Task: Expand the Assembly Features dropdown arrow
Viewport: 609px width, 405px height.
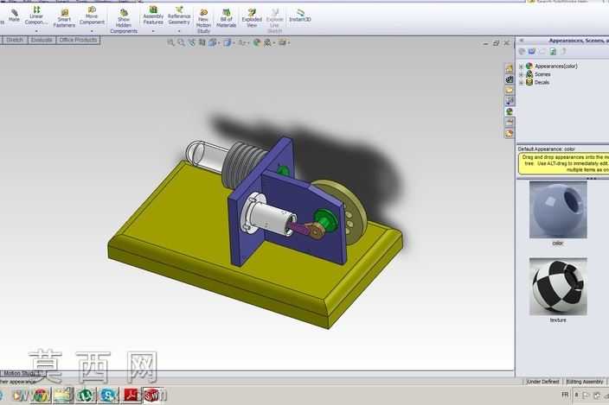Action: pos(153,31)
